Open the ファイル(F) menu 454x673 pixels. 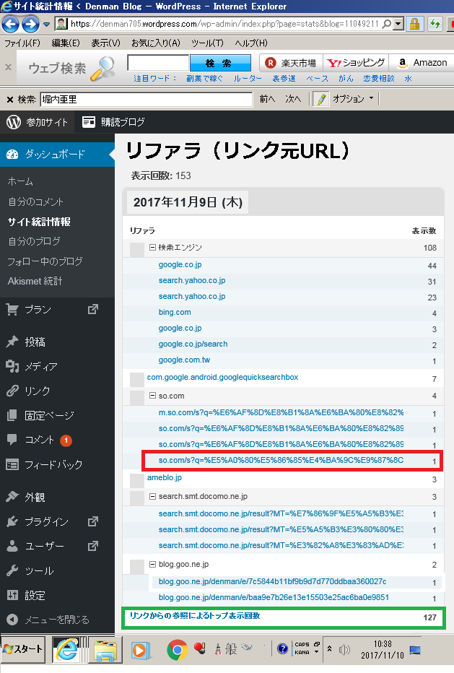[22, 43]
